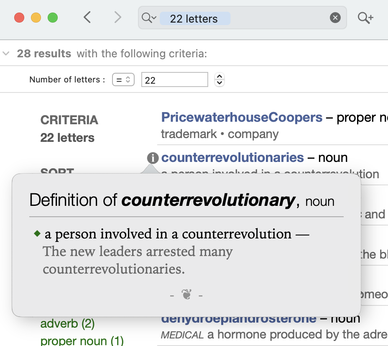This screenshot has width=388, height=346.
Task: Filter results by proper noun (1)
Action: click(x=82, y=341)
